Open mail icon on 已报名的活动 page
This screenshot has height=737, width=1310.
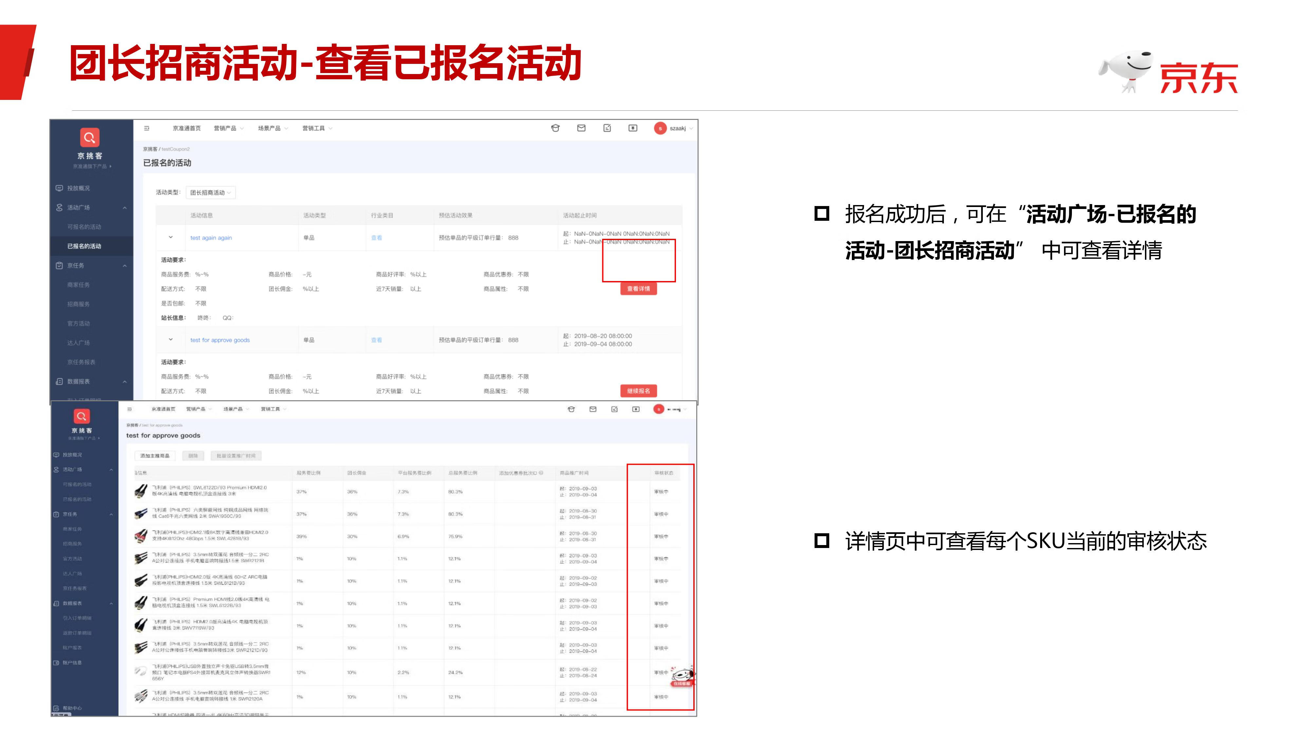pos(581,128)
